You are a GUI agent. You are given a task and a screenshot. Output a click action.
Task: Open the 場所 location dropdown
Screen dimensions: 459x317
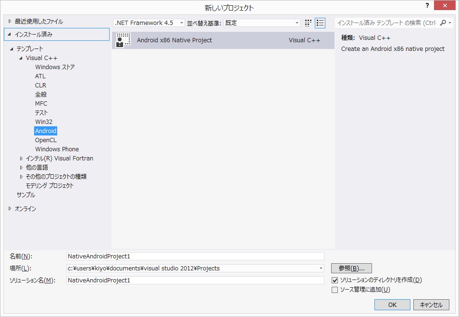click(x=321, y=268)
